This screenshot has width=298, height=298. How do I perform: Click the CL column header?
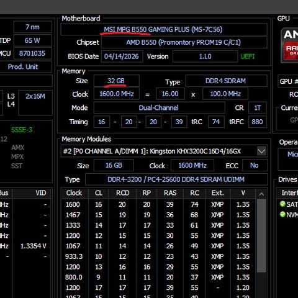99,193
